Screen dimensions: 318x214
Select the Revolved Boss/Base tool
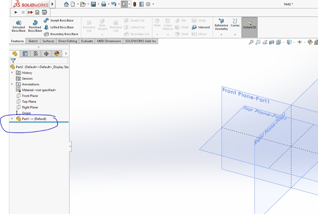[35, 26]
